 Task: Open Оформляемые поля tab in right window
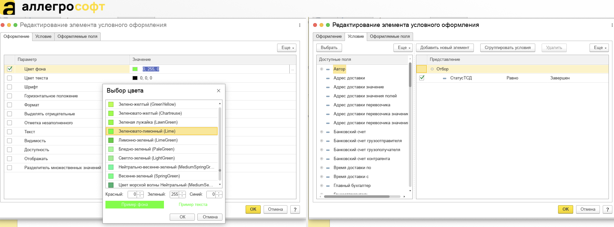[390, 36]
